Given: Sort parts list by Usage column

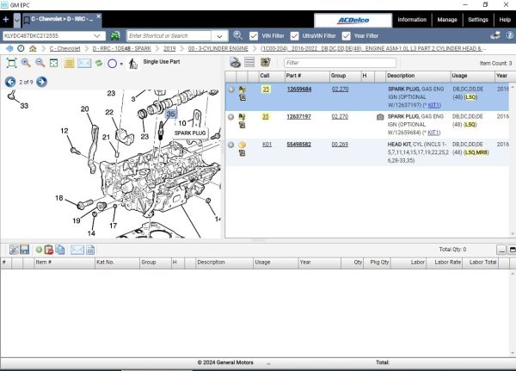Looking at the screenshot, I should (x=472, y=76).
